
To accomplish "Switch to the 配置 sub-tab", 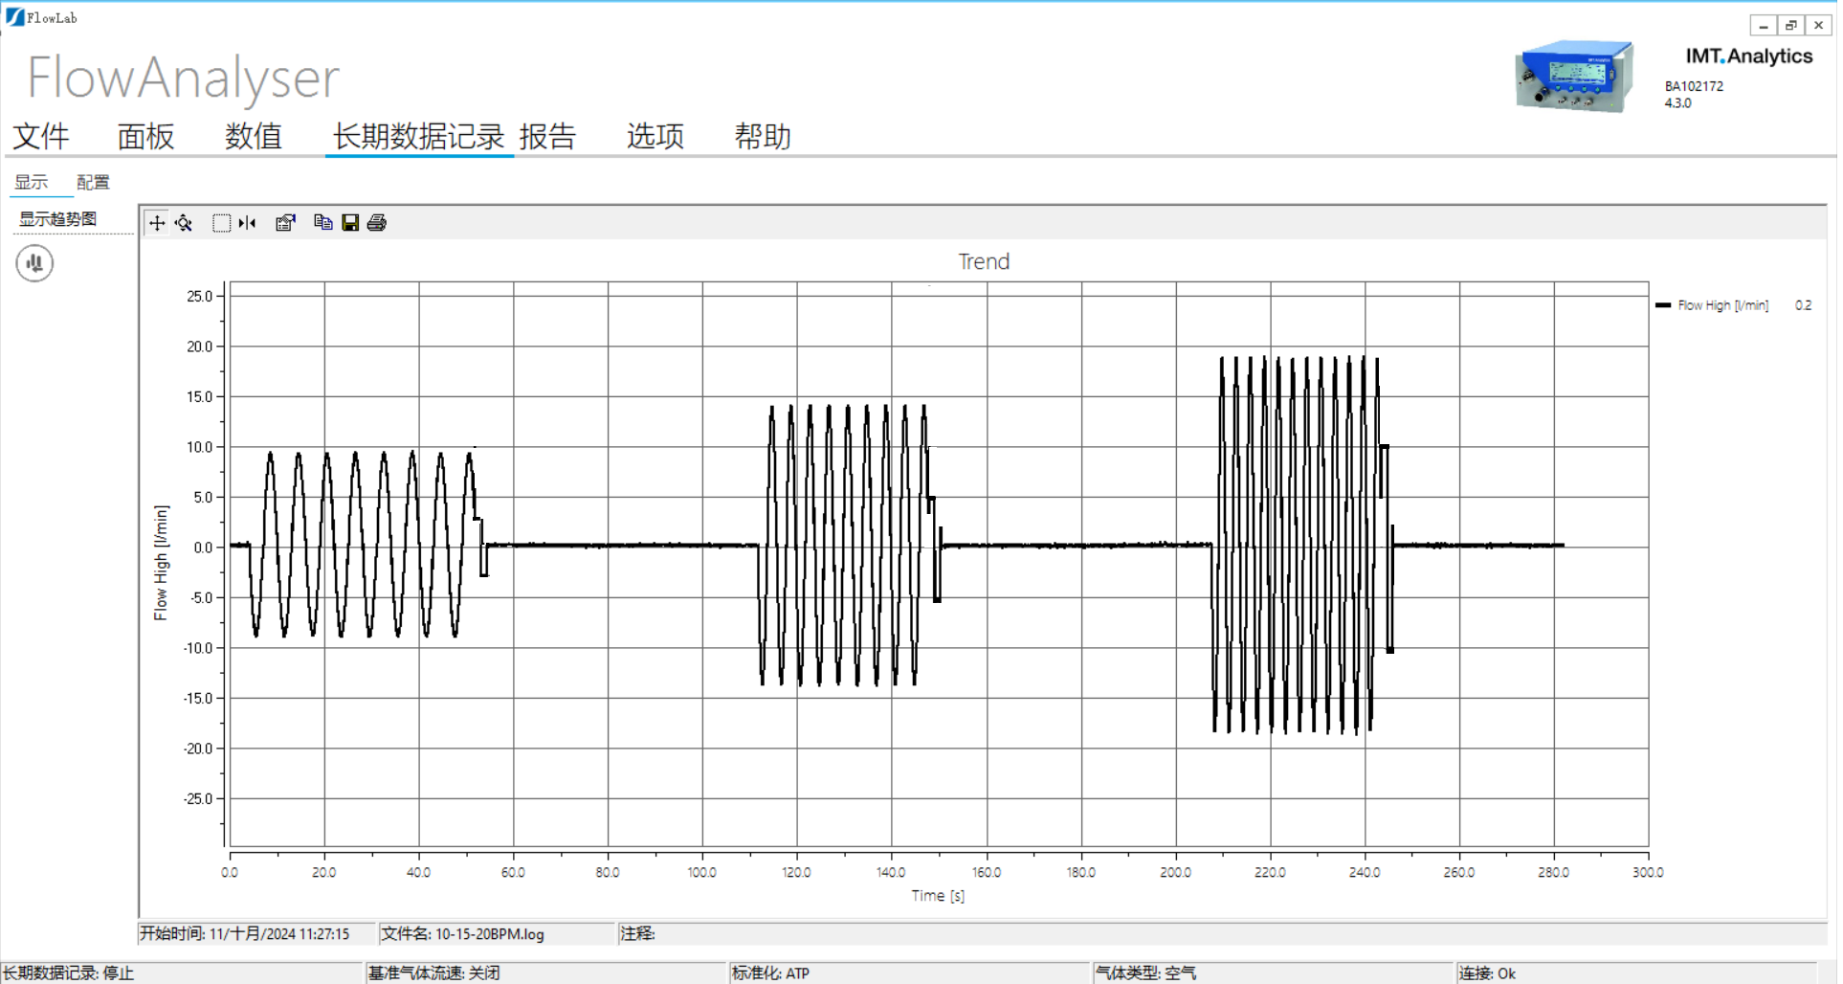I will (x=93, y=182).
